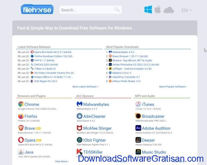The height and width of the screenshot is (165, 207).
Task: Click the FileHorse logo
Action: 37,9
